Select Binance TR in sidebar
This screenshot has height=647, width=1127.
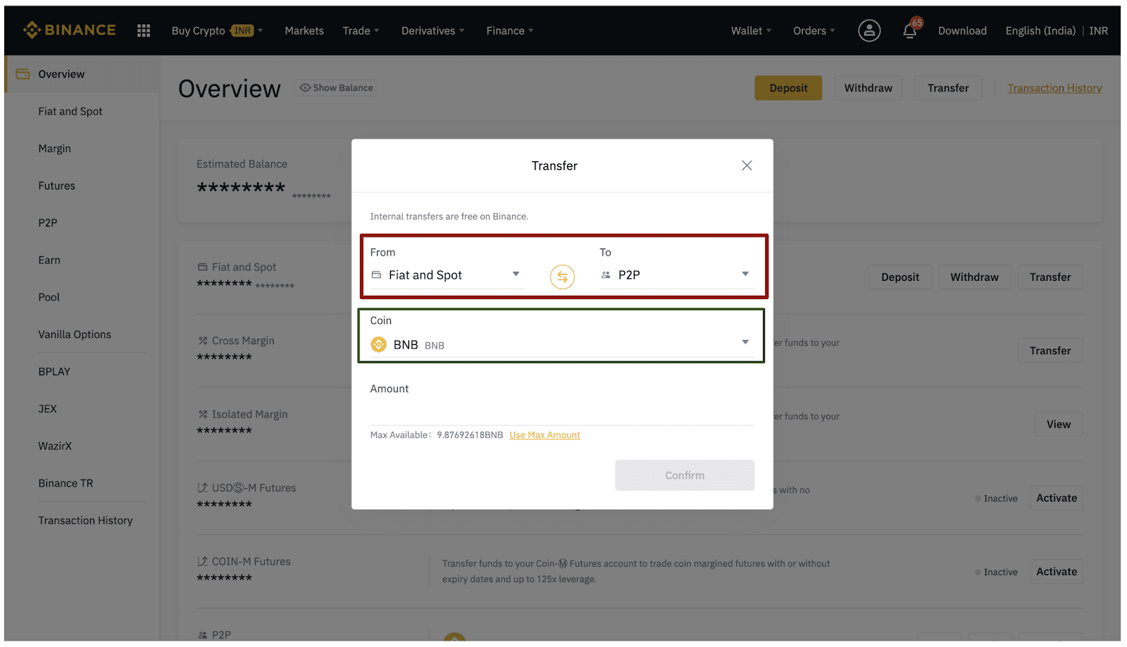(x=66, y=484)
